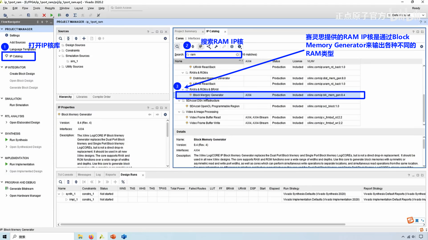The width and height of the screenshot is (428, 240).
Task: Select Distributed Memory Generator IP row
Action: 267,78
